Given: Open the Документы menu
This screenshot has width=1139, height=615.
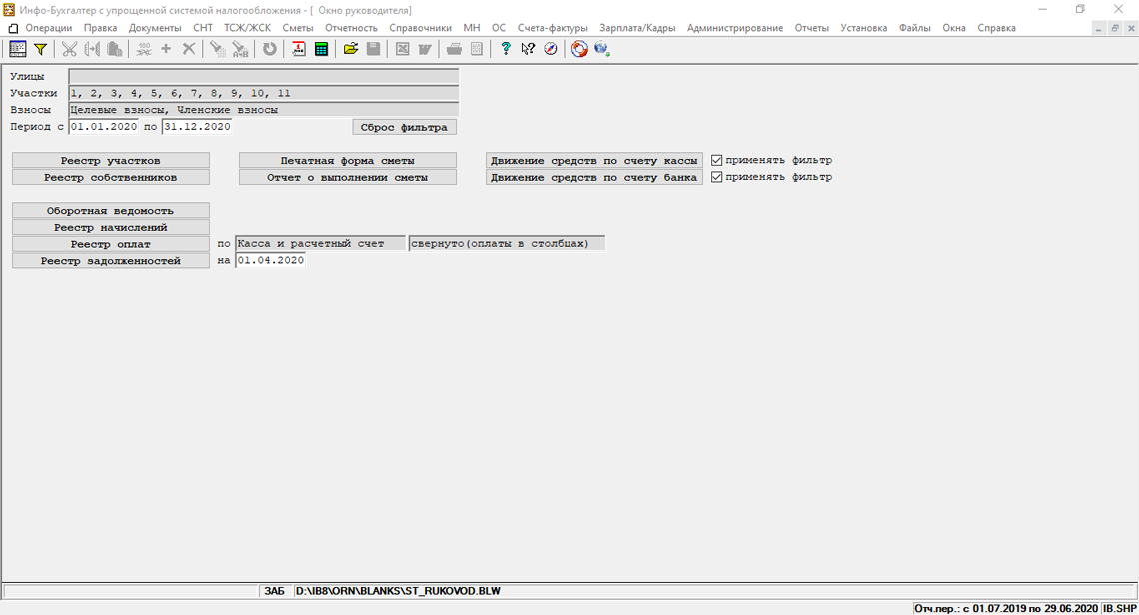Looking at the screenshot, I should click(155, 28).
